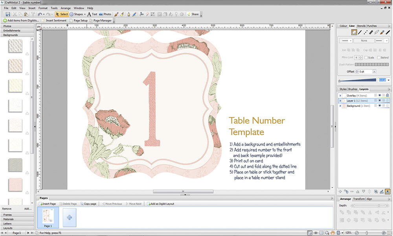Select the scissors cutting tool
Image resolution: width=393 pixels, height=236 pixels.
tap(141, 14)
